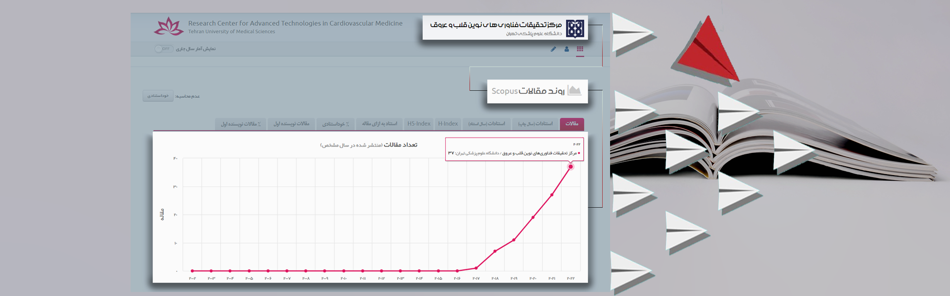Image resolution: width=950 pixels, height=296 pixels.
Task: Click the area chart icon beside Scopus
Action: (x=574, y=91)
